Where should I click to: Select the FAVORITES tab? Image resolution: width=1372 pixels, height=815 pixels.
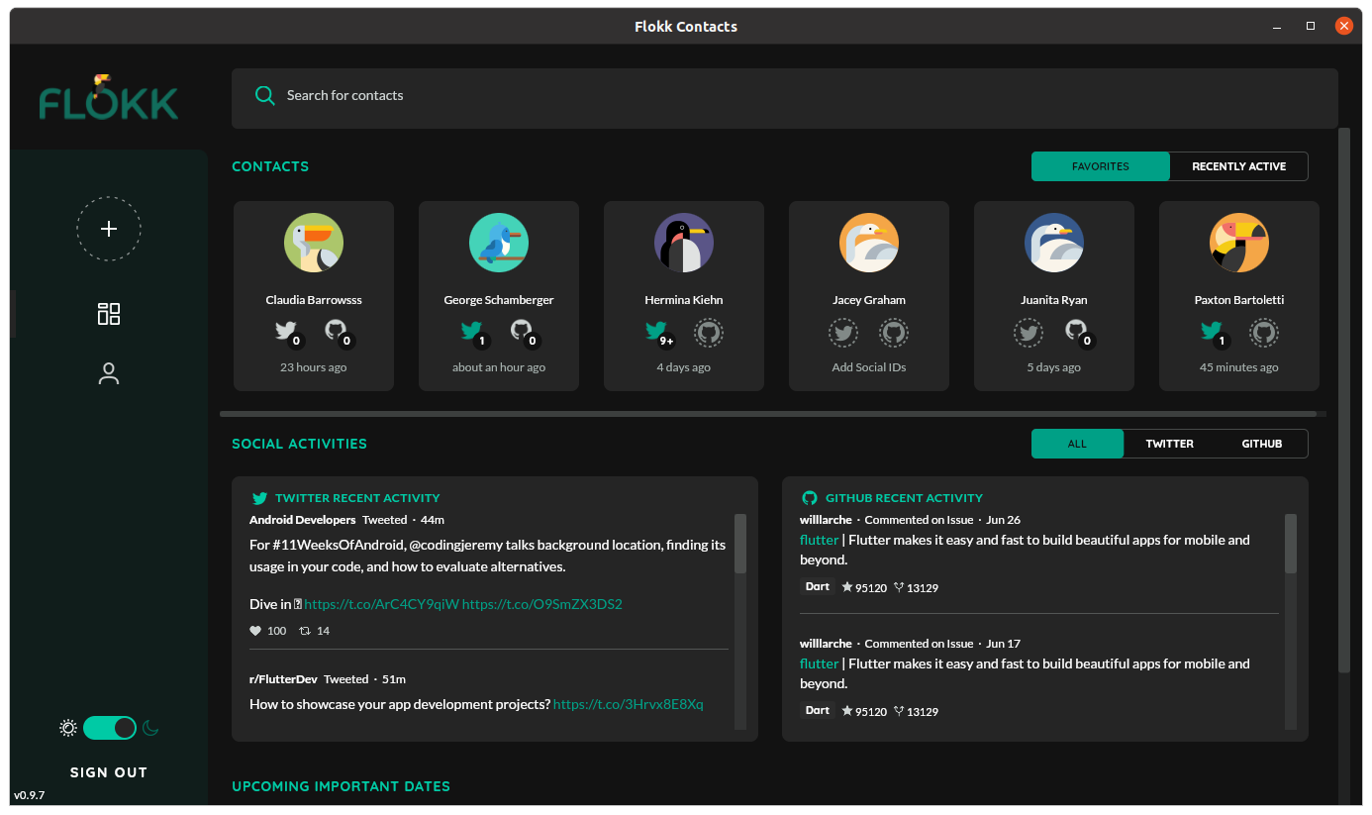[1100, 166]
